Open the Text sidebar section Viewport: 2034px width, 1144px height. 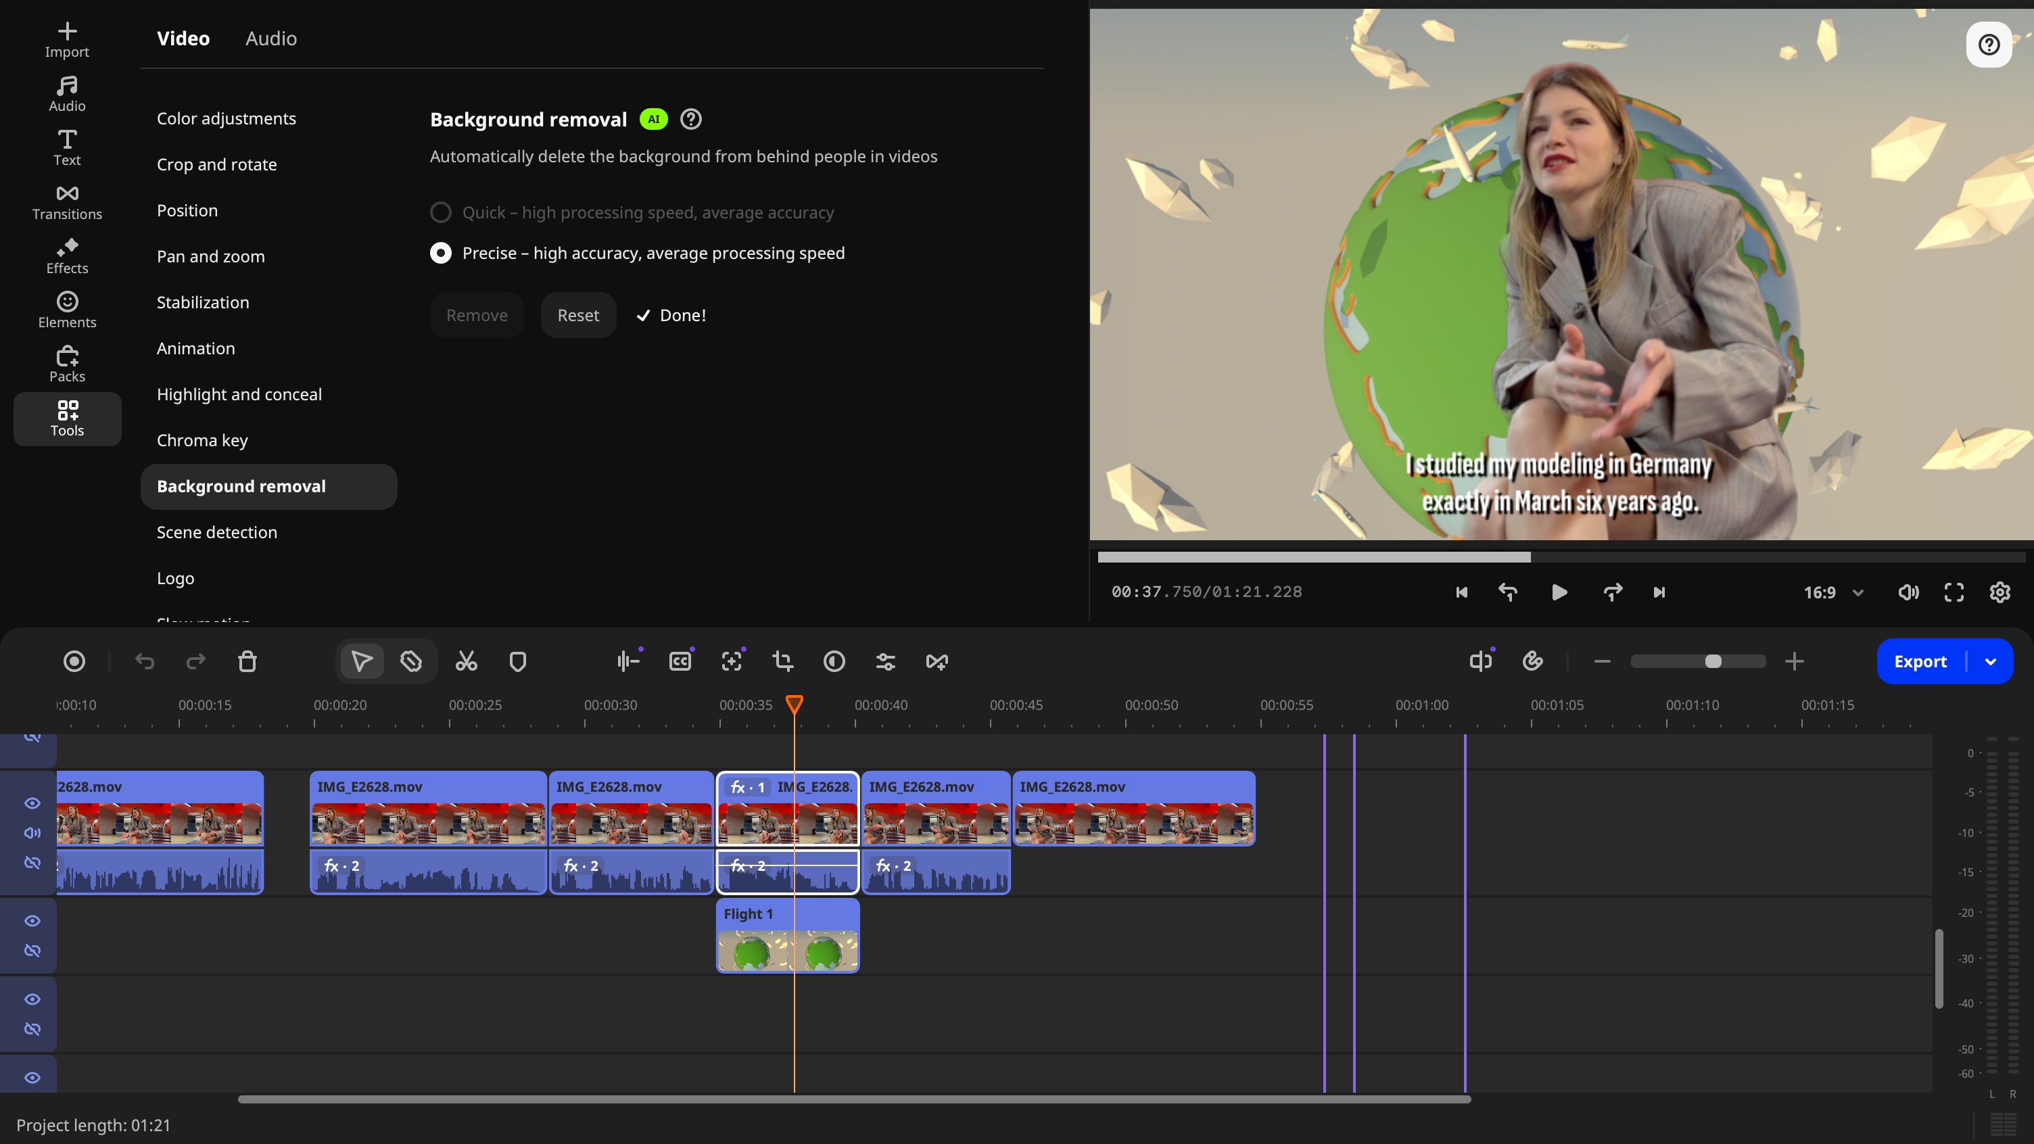click(67, 147)
